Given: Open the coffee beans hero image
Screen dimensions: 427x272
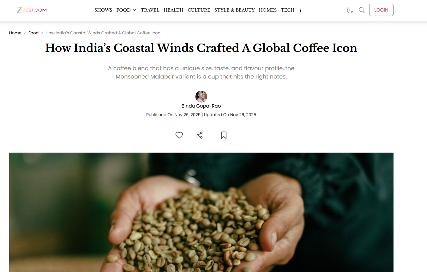Looking at the screenshot, I should (201, 212).
